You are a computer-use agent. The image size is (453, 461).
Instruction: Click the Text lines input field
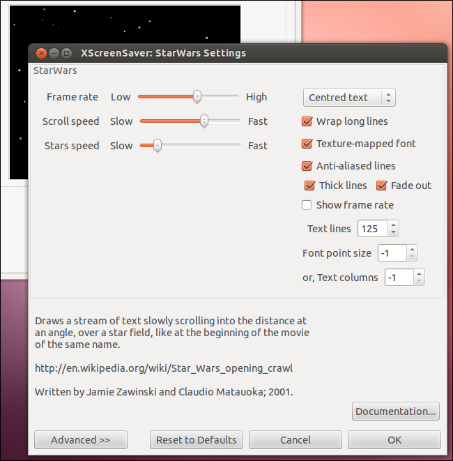pyautogui.click(x=373, y=229)
